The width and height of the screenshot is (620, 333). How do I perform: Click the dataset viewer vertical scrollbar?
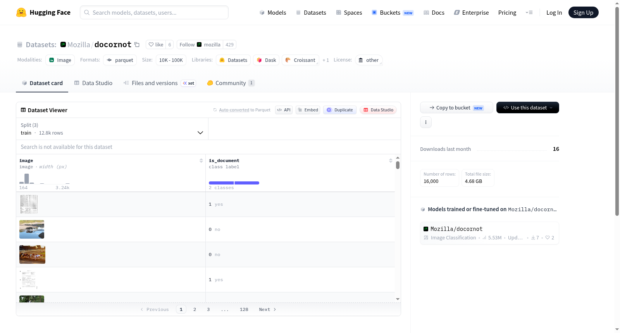(398, 165)
